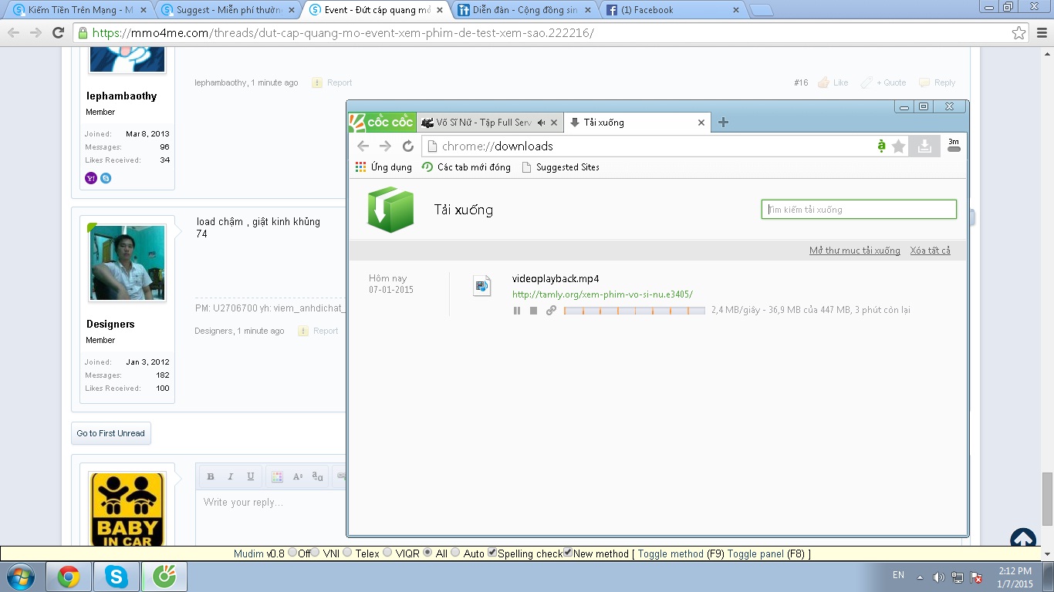Open the Windows Start menu
Screen dimensions: 1054x592
(20, 577)
